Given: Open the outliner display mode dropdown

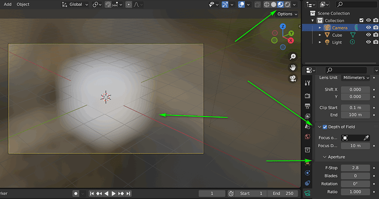Looking at the screenshot, I should point(310,4).
